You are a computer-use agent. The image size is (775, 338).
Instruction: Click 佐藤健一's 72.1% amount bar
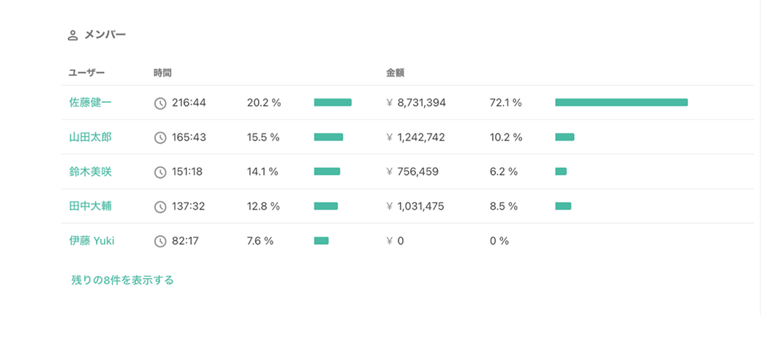(x=621, y=102)
